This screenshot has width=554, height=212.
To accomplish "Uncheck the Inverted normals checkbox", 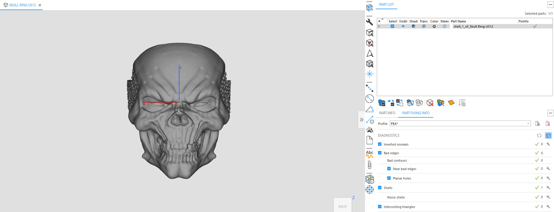I will tap(380, 144).
